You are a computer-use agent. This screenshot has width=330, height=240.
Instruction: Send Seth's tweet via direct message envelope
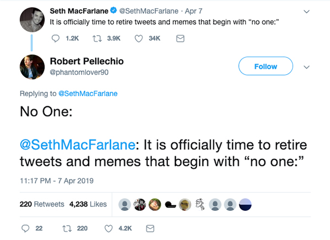point(179,38)
